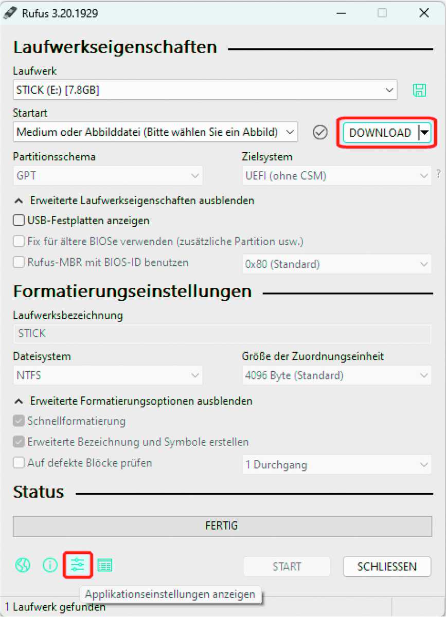
Task: Open the log list icon
Action: pos(105,566)
